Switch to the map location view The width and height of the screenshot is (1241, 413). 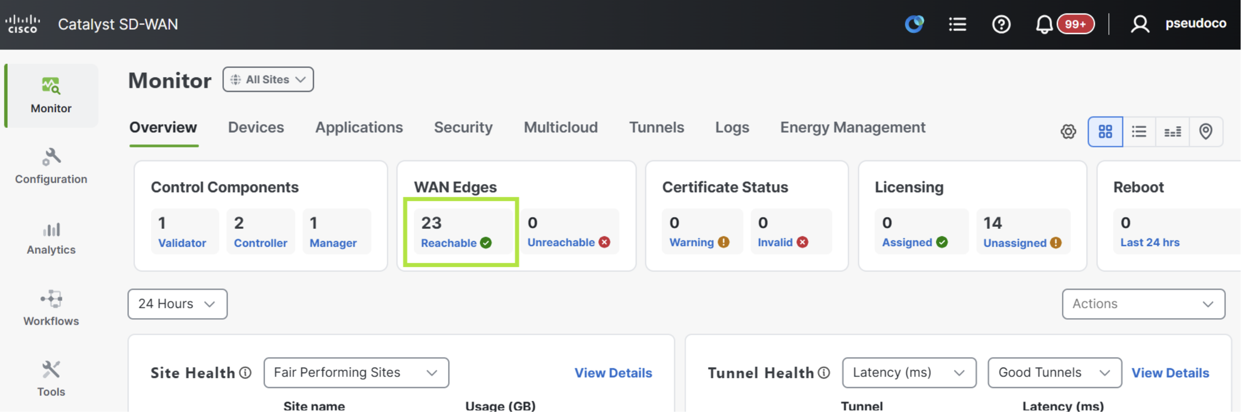click(x=1206, y=131)
